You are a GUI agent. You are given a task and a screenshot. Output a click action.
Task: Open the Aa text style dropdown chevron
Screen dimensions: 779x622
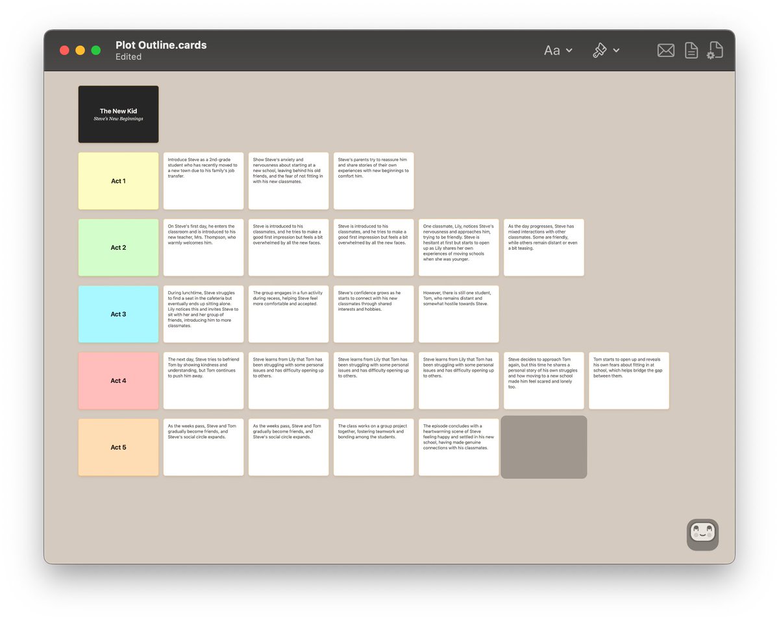pyautogui.click(x=568, y=51)
